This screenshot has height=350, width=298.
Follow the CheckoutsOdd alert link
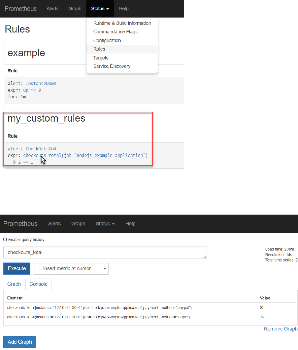pyautogui.click(x=41, y=149)
